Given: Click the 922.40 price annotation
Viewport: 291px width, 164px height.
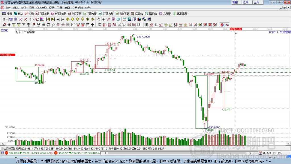Looking at the screenshot, I should coord(226,110).
